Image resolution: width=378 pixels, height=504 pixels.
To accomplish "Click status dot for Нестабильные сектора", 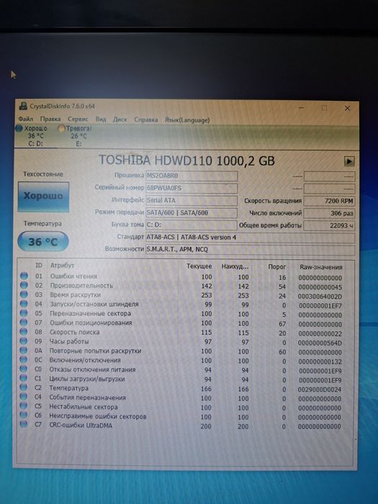I will pyautogui.click(x=24, y=406).
